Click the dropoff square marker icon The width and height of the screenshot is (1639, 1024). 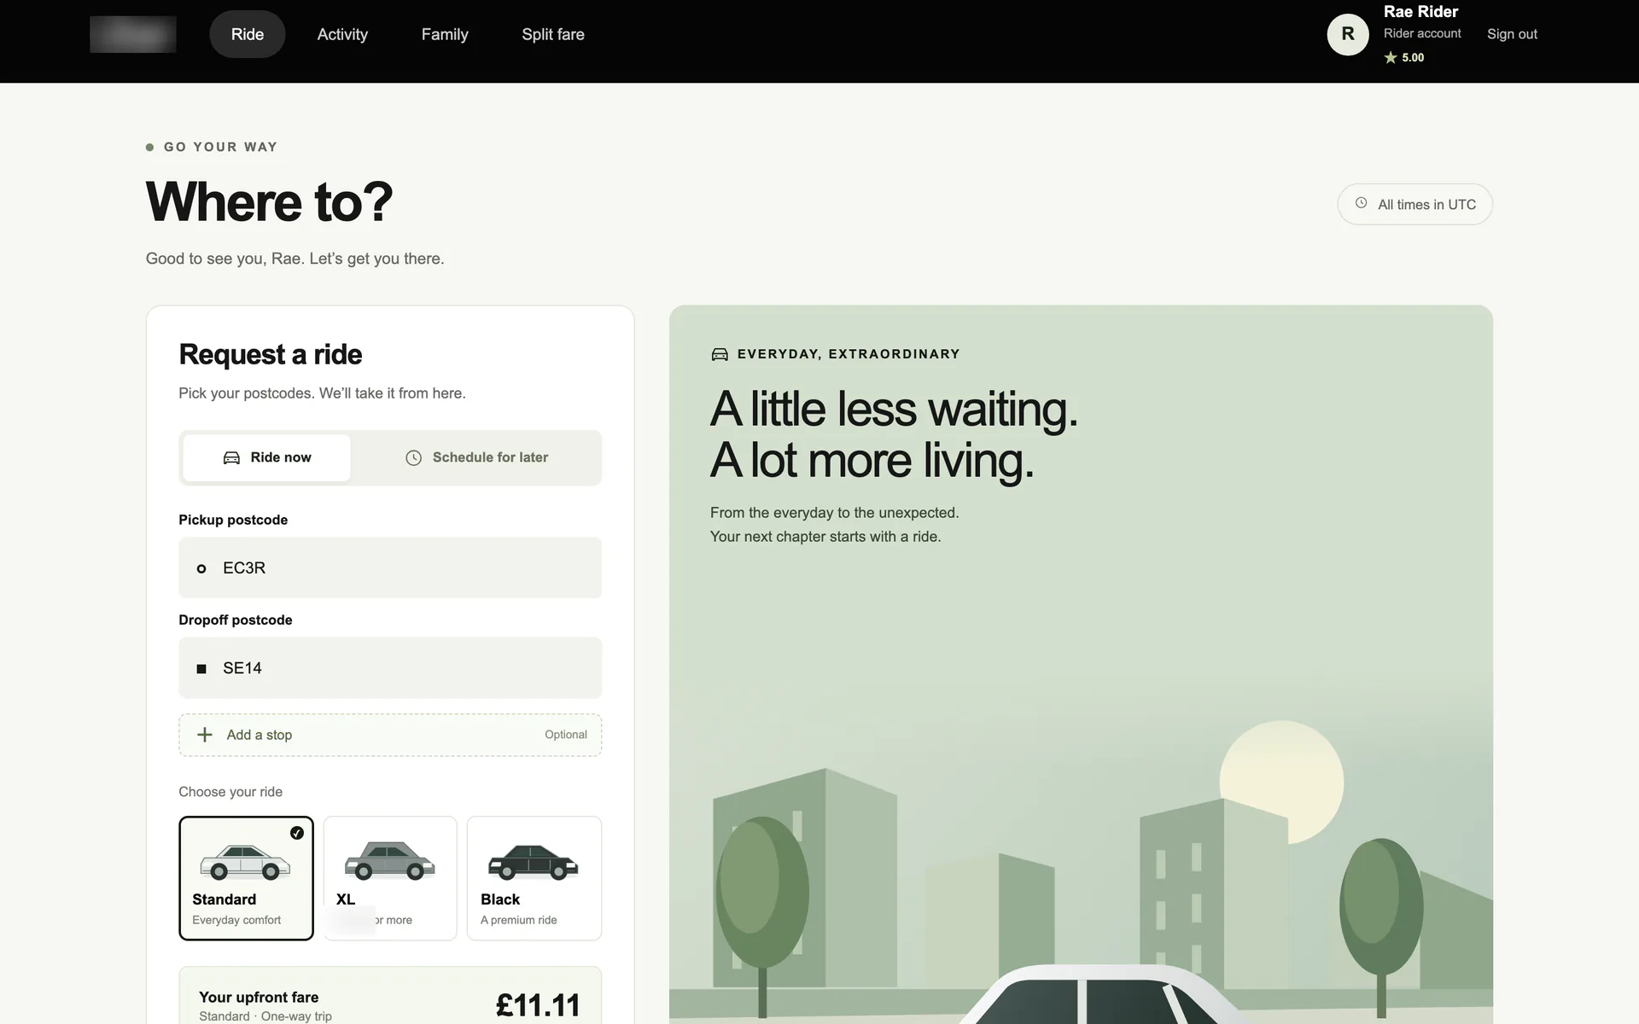201,669
